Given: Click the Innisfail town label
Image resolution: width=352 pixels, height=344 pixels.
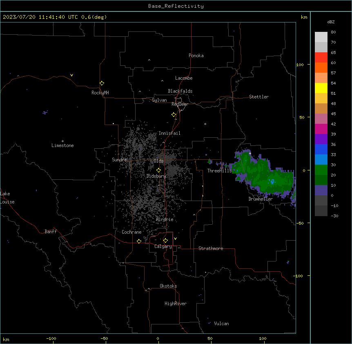Looking at the screenshot, I should coord(169,133).
